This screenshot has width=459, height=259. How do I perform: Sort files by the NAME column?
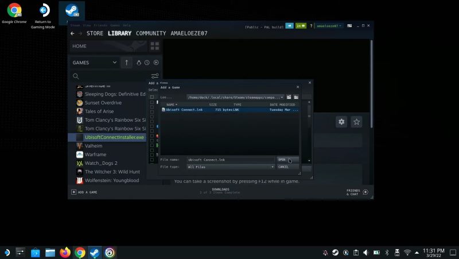(172, 105)
